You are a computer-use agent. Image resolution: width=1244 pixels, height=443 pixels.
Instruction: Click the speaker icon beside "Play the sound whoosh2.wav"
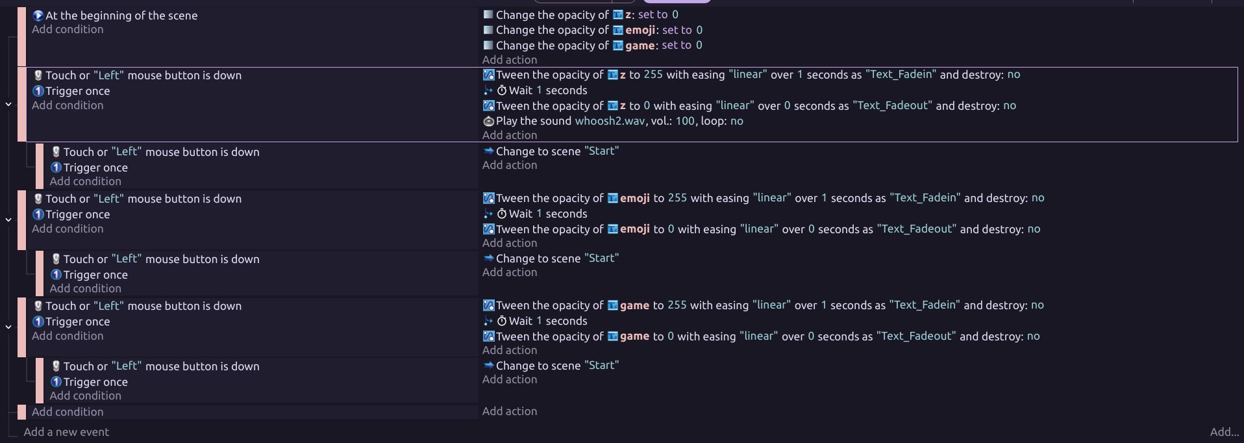click(489, 121)
